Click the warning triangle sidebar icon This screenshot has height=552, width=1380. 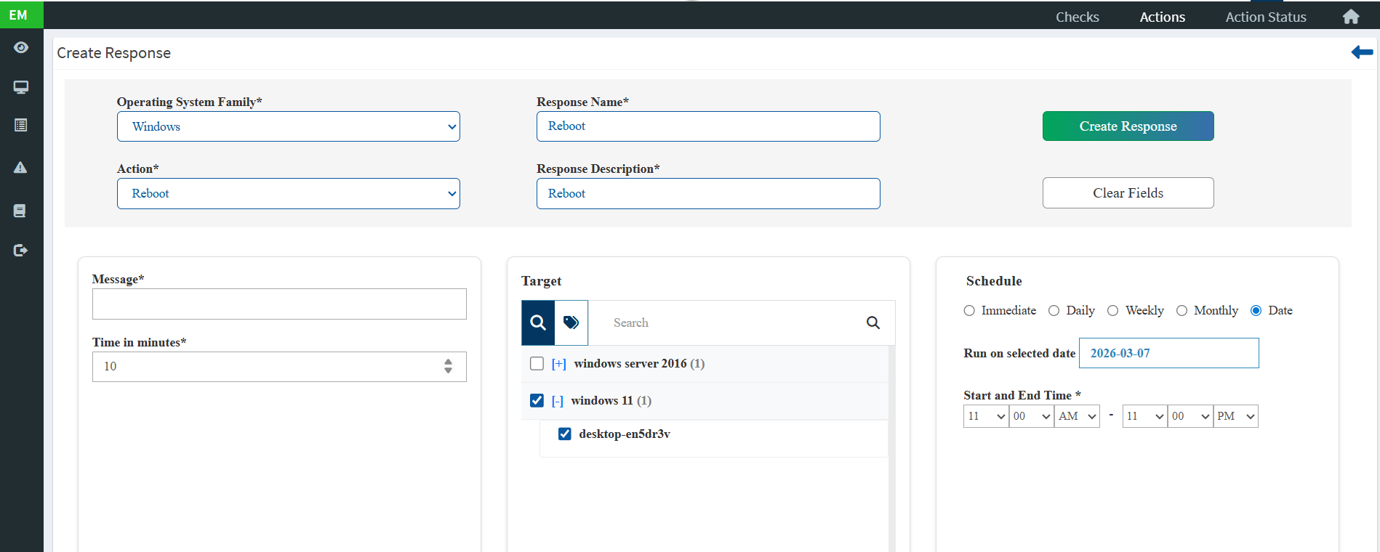(20, 168)
